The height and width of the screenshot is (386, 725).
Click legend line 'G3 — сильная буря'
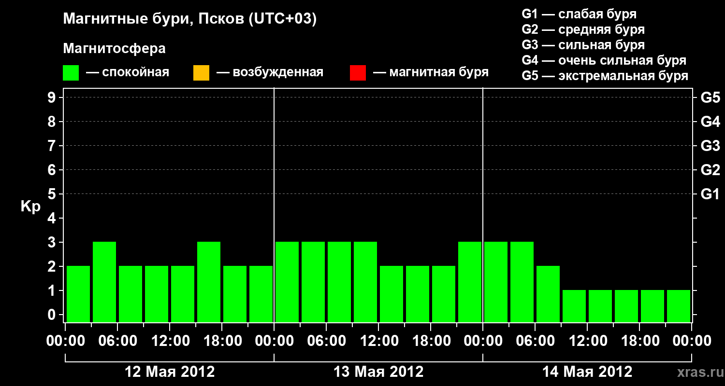(583, 45)
